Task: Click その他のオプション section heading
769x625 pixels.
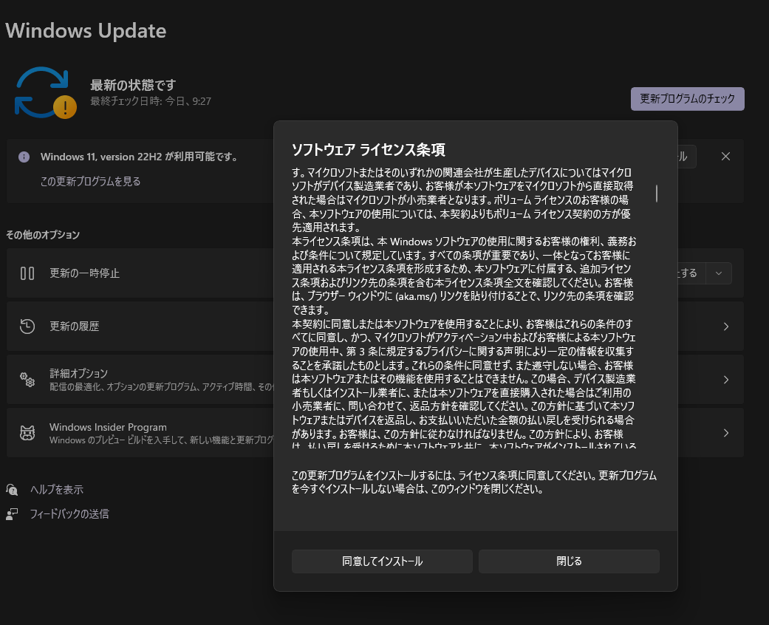Action: (x=43, y=235)
